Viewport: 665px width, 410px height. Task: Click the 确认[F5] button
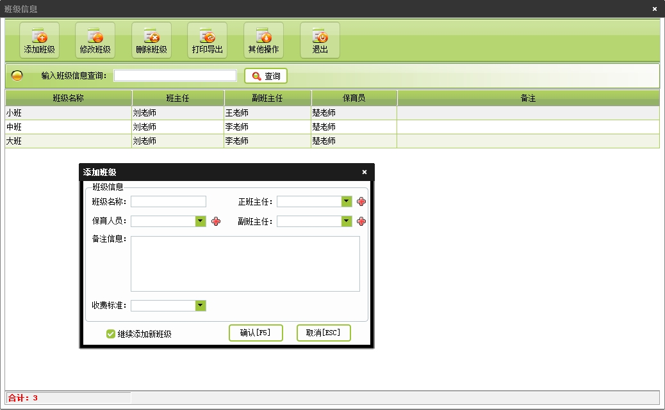tap(256, 333)
